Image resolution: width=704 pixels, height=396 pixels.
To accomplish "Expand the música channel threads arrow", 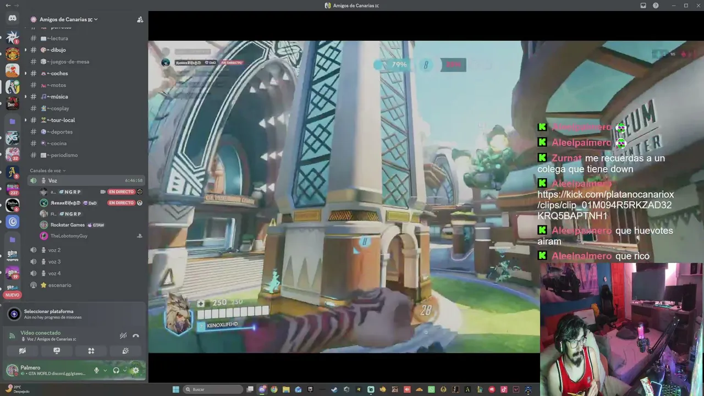I will 25,97.
